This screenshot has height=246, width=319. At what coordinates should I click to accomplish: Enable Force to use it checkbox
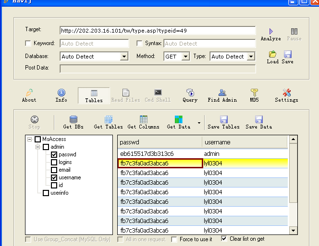coord(174,239)
